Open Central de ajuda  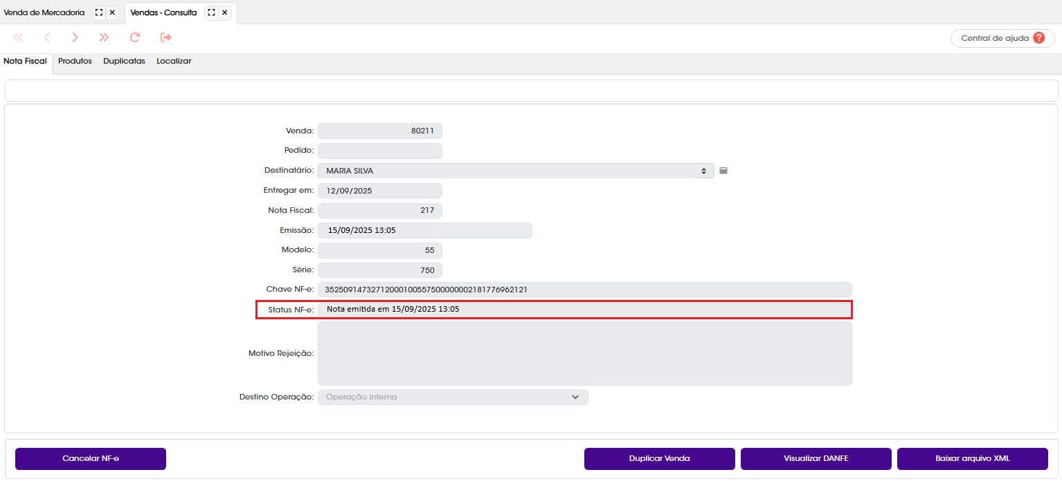click(1002, 38)
